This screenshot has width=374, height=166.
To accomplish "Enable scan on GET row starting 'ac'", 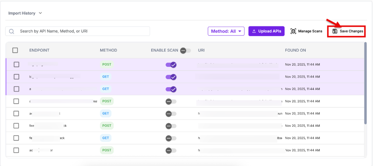I will point(171,114).
